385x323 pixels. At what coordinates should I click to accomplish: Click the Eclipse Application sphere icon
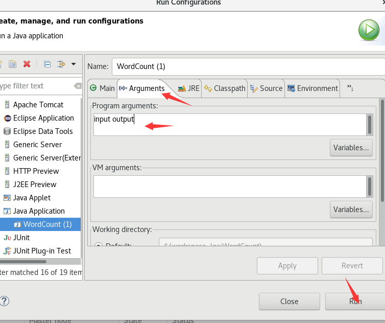[7, 118]
